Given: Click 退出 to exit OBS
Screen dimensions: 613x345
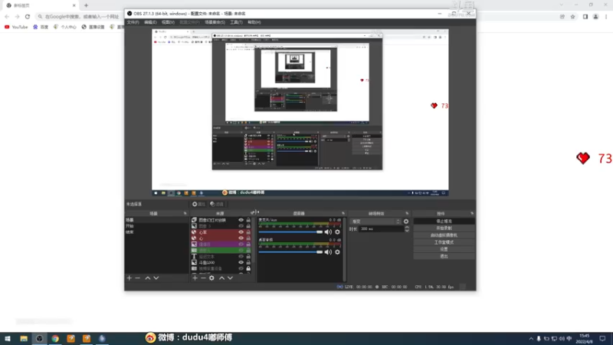Looking at the screenshot, I should [444, 256].
